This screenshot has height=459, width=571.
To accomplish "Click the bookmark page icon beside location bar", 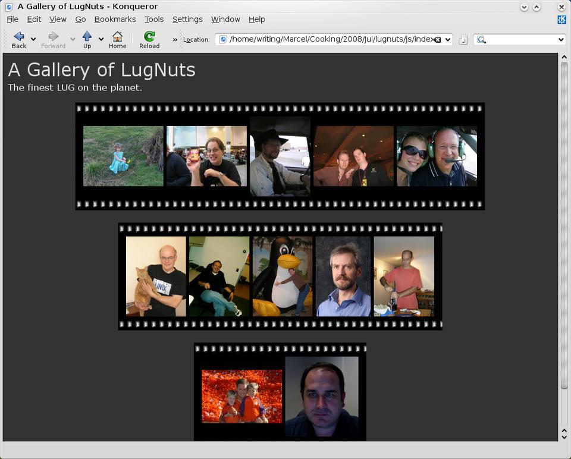I will (463, 40).
